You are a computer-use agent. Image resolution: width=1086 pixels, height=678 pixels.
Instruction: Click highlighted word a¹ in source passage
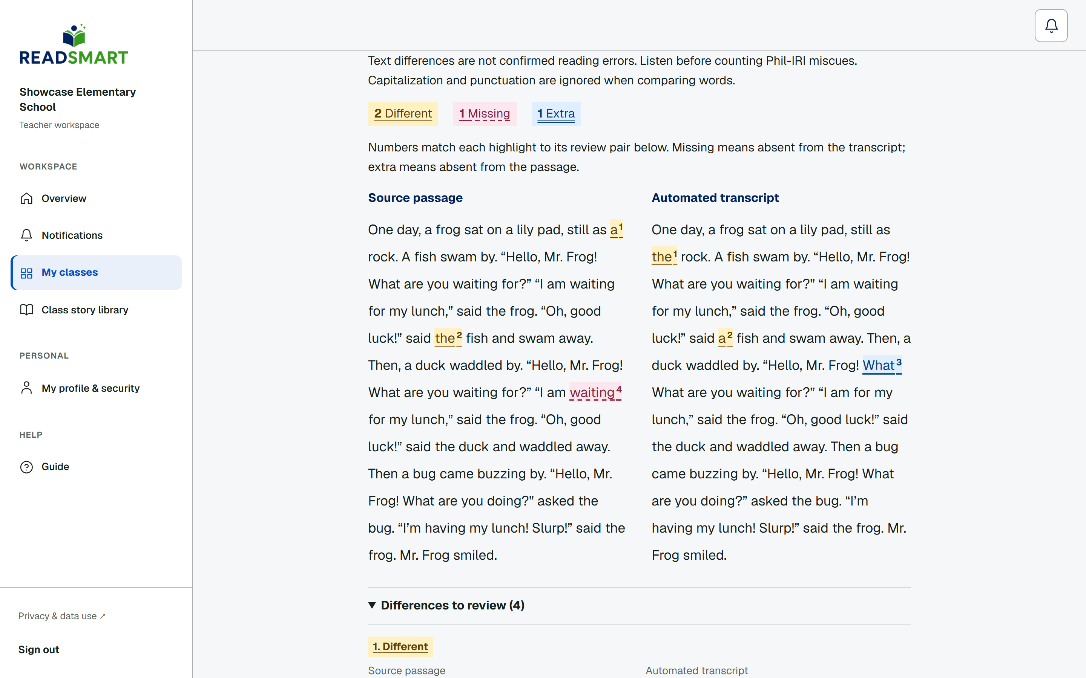tap(616, 229)
